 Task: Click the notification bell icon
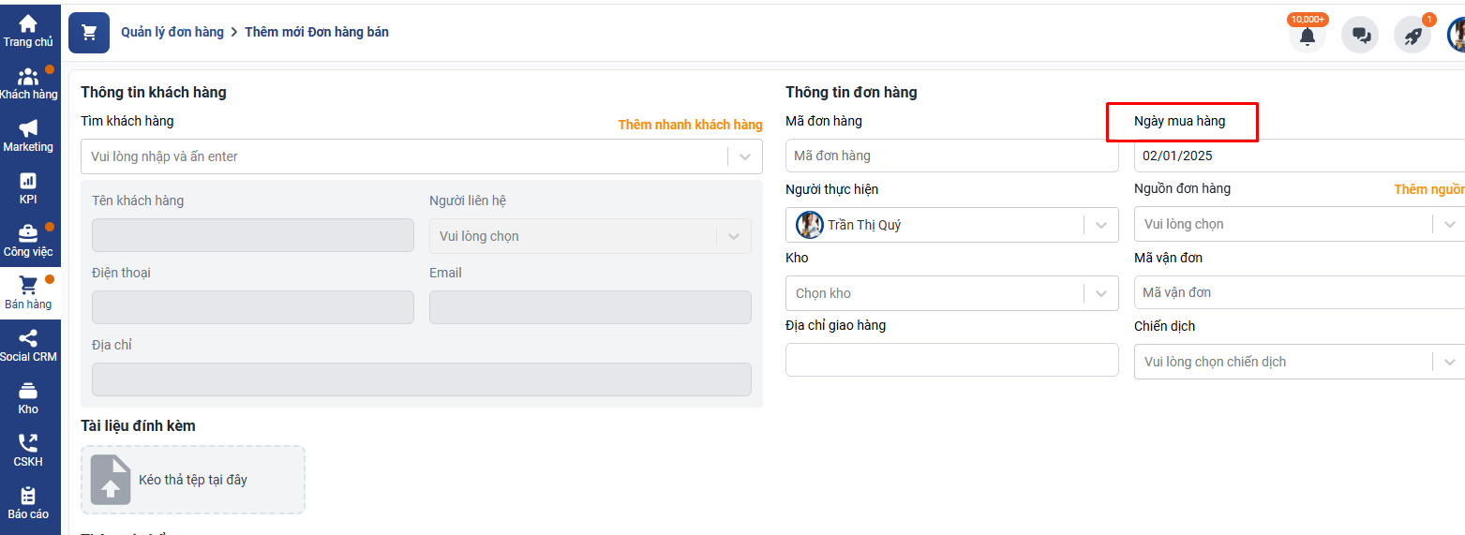(x=1307, y=36)
